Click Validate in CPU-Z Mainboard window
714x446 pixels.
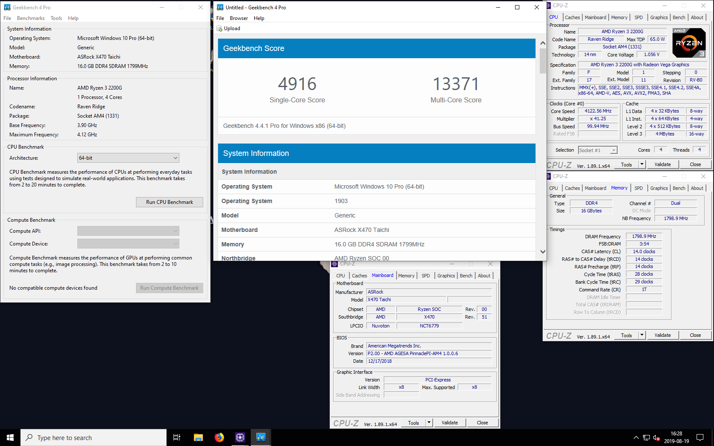tap(450, 423)
